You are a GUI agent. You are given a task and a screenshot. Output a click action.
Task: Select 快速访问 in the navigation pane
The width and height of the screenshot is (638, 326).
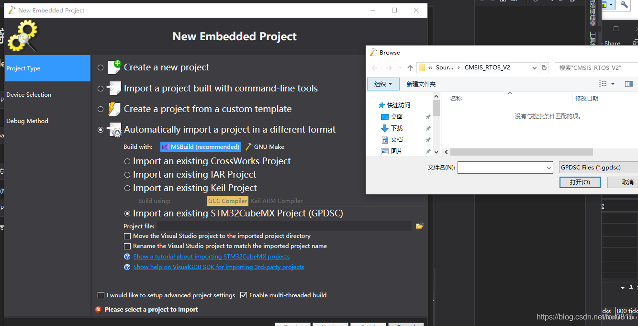pos(398,105)
